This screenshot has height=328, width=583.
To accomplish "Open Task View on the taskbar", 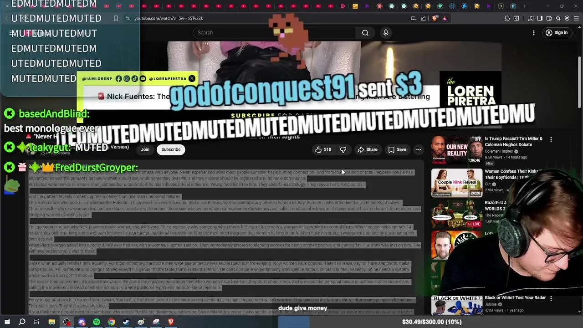I will tap(36, 322).
